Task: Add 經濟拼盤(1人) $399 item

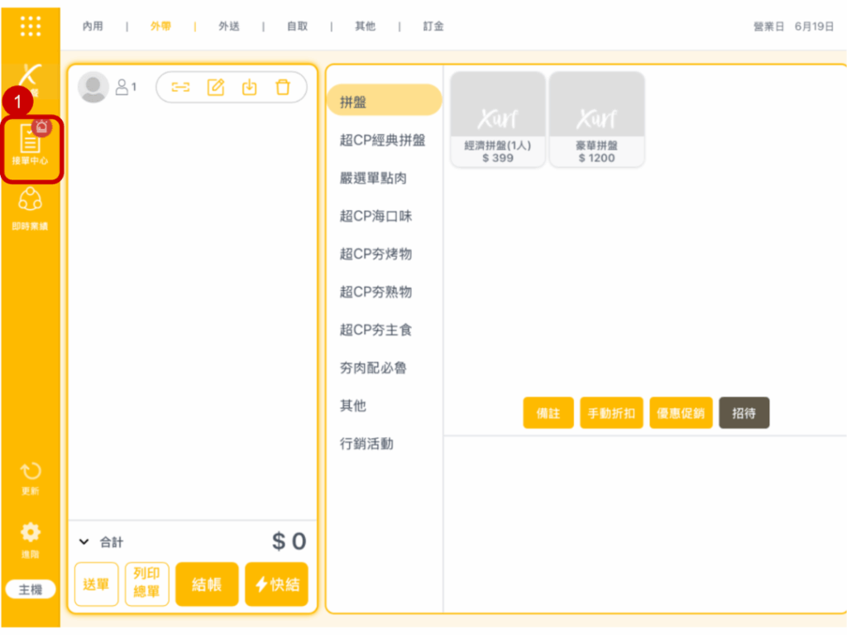Action: click(x=497, y=119)
